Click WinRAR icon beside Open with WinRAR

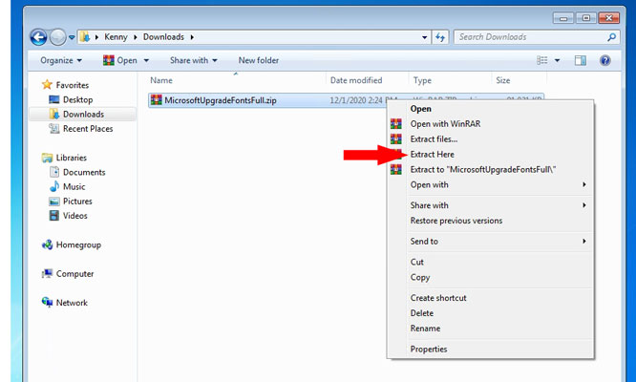[396, 124]
